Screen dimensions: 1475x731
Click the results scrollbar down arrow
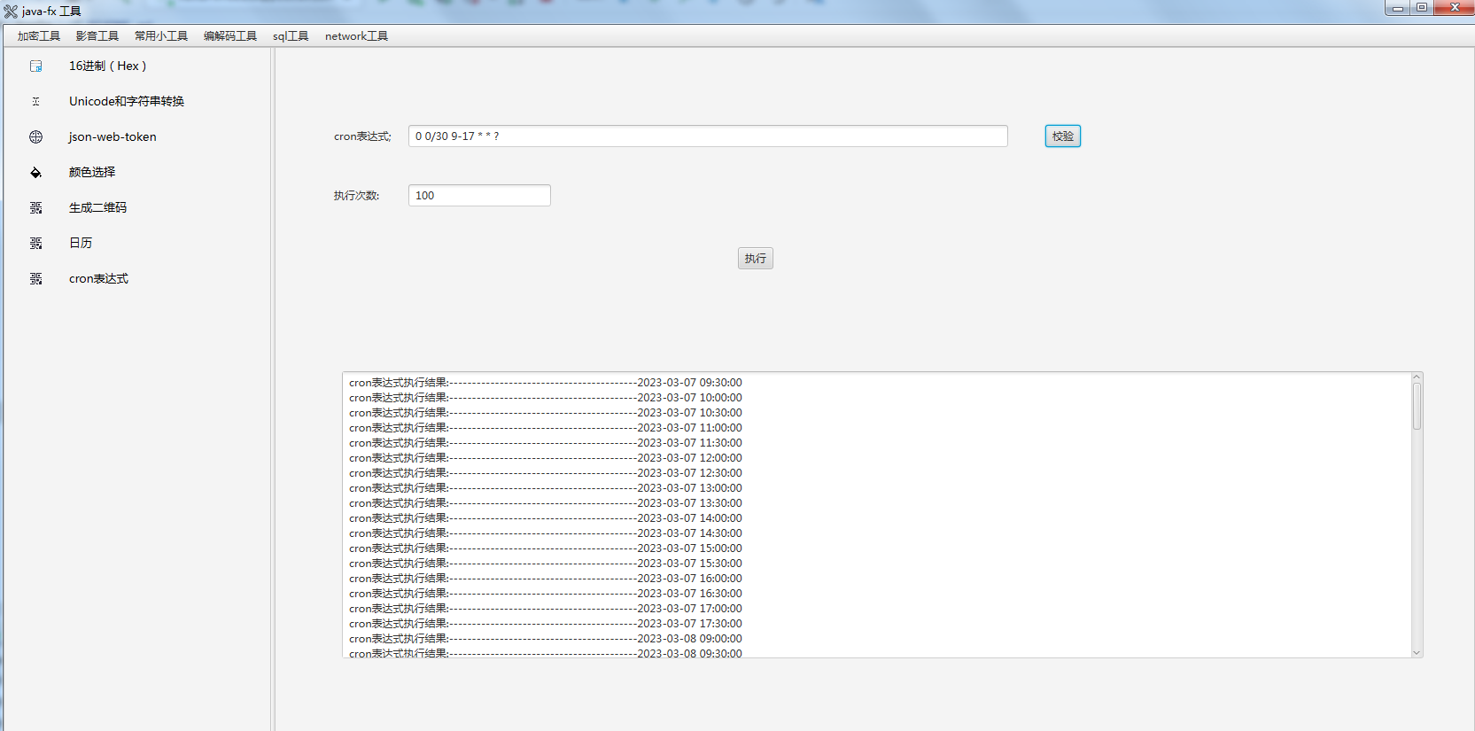click(1417, 652)
